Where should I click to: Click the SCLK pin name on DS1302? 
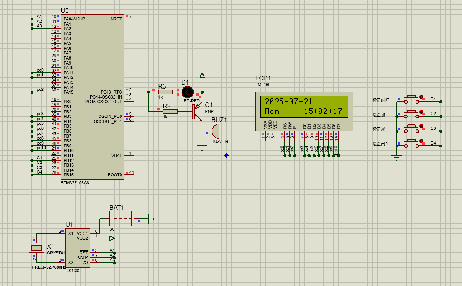83,258
